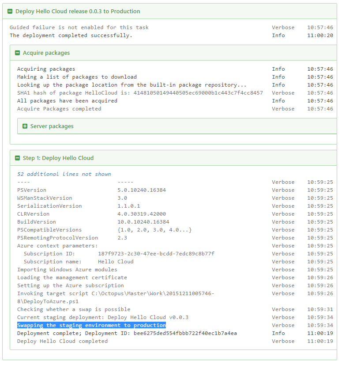The height and width of the screenshot is (365, 342).
Task: Toggle the 'Acquire packages' section title
Action: pos(46,53)
